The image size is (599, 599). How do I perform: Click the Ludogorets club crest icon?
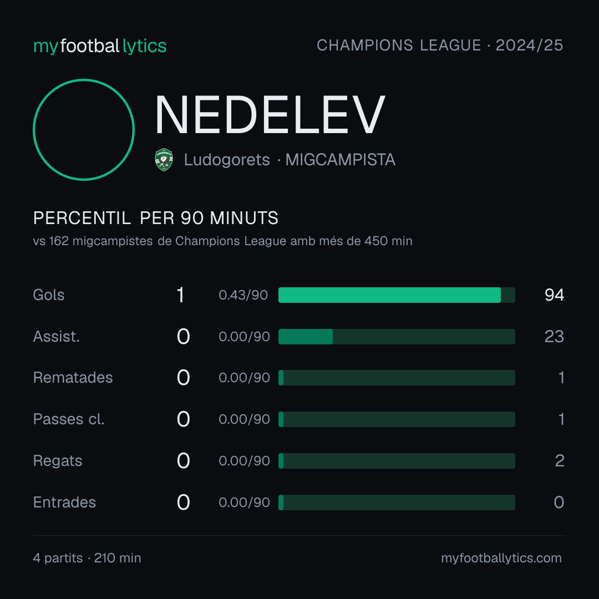(164, 160)
